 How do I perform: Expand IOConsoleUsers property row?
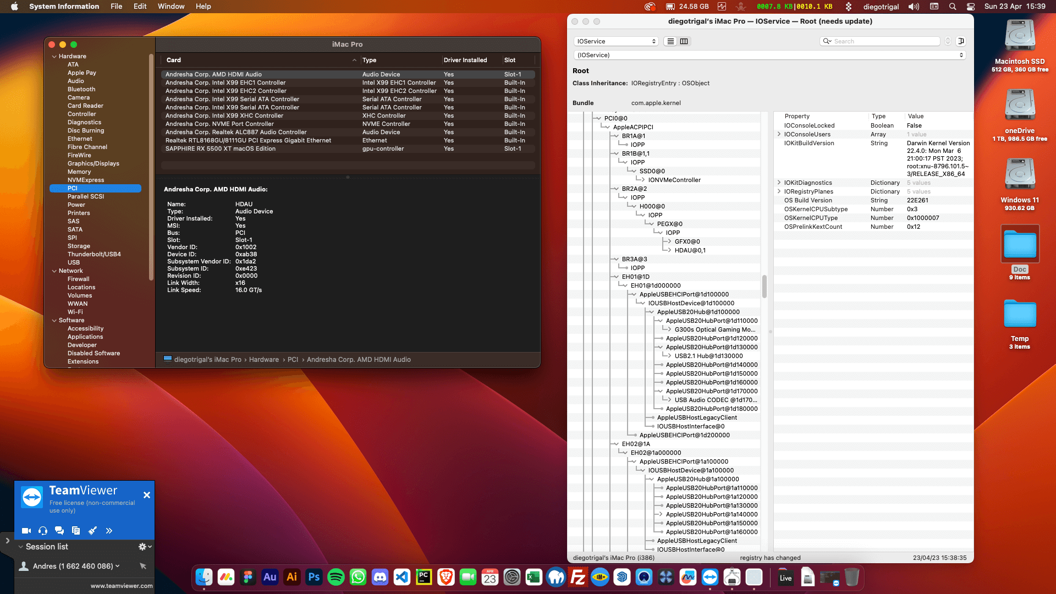(x=779, y=134)
